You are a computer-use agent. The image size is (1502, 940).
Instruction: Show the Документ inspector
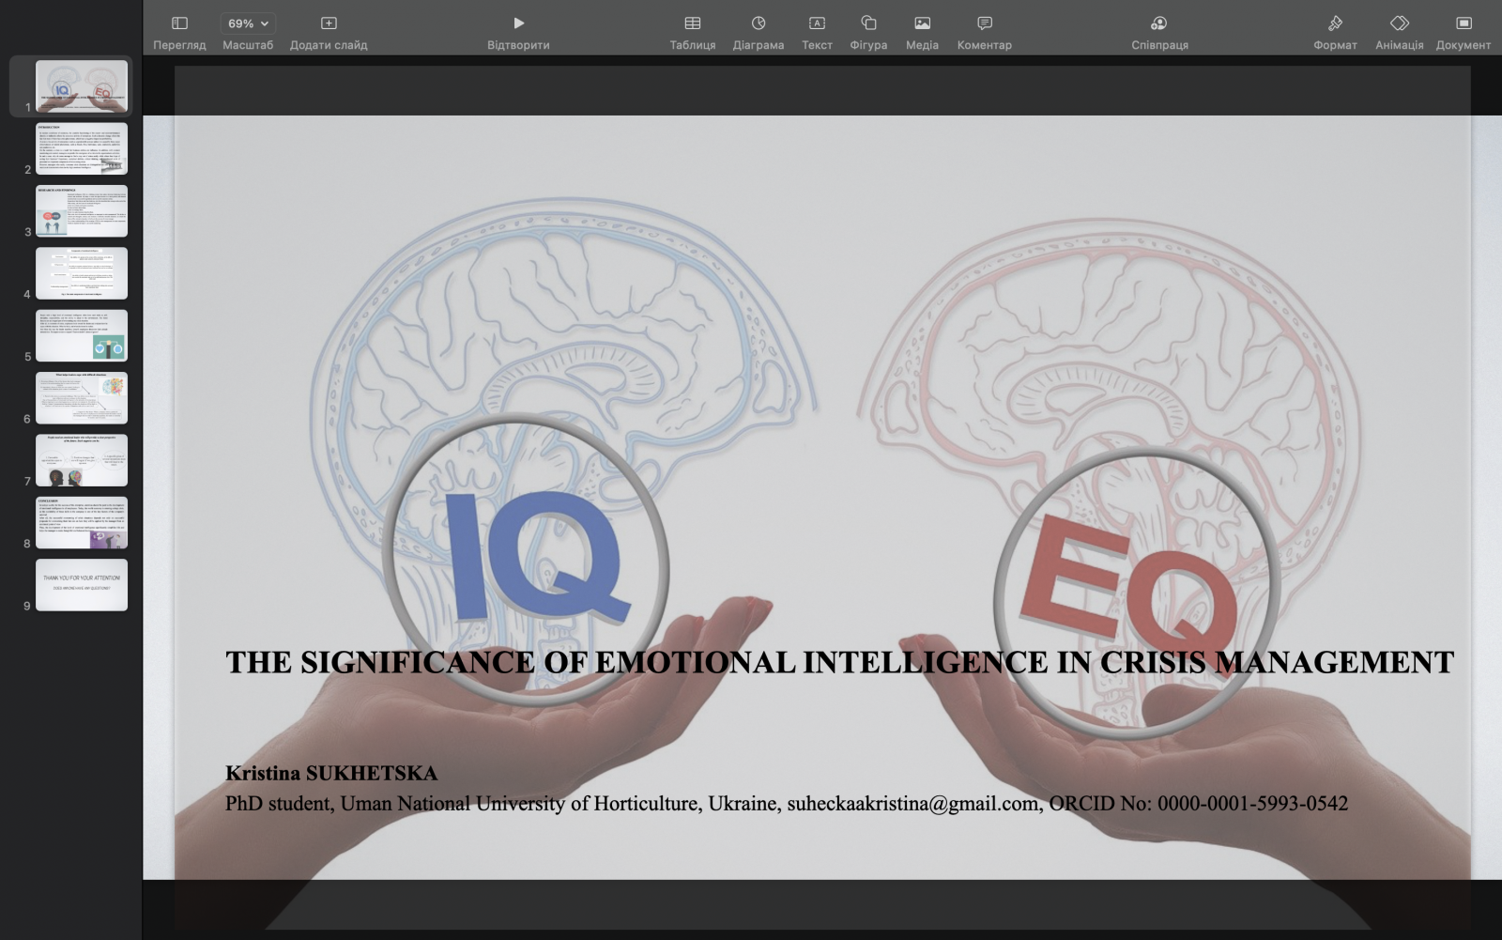1463,32
